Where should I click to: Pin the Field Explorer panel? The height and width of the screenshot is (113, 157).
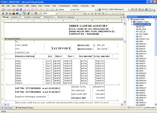(152, 17)
